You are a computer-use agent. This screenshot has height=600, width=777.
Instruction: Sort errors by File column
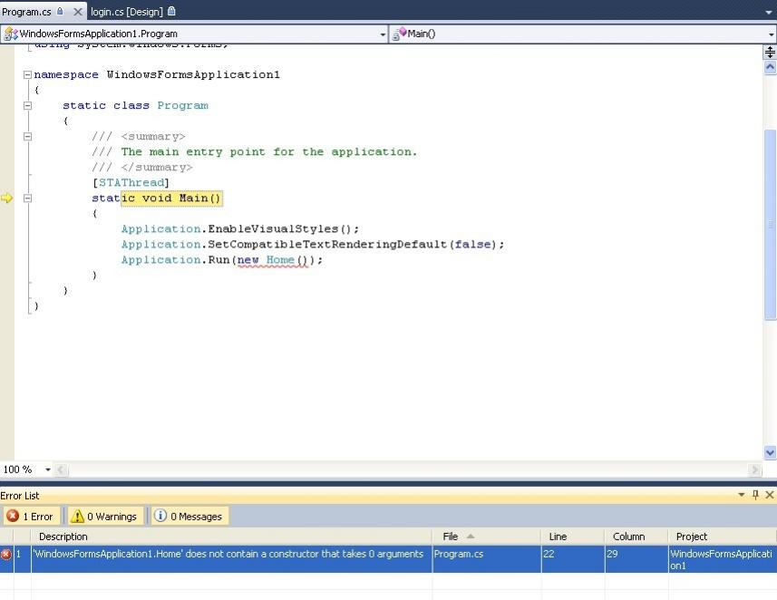click(x=486, y=537)
